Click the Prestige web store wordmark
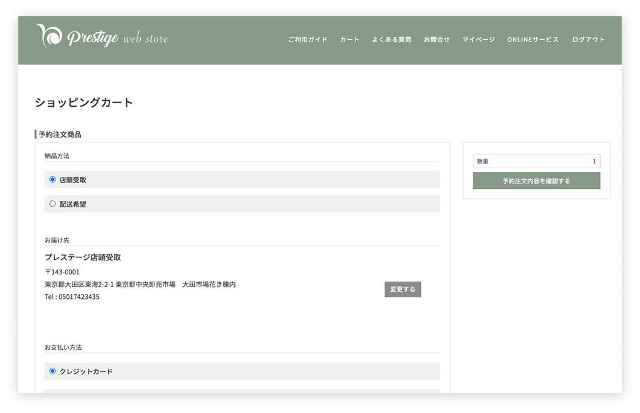 [118, 39]
